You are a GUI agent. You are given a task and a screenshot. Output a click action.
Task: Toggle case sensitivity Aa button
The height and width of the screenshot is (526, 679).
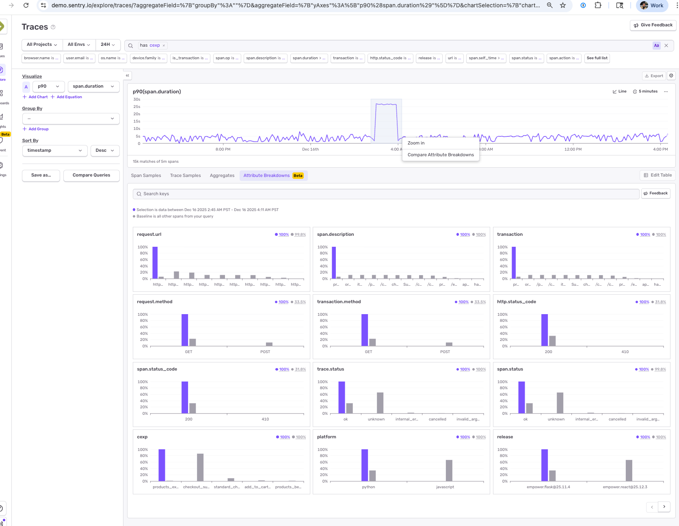pyautogui.click(x=656, y=45)
